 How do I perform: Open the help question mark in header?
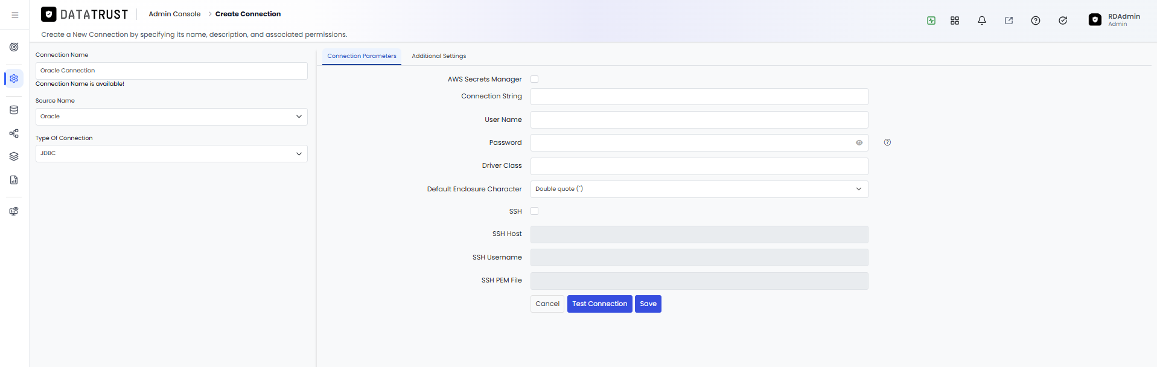click(x=1036, y=21)
